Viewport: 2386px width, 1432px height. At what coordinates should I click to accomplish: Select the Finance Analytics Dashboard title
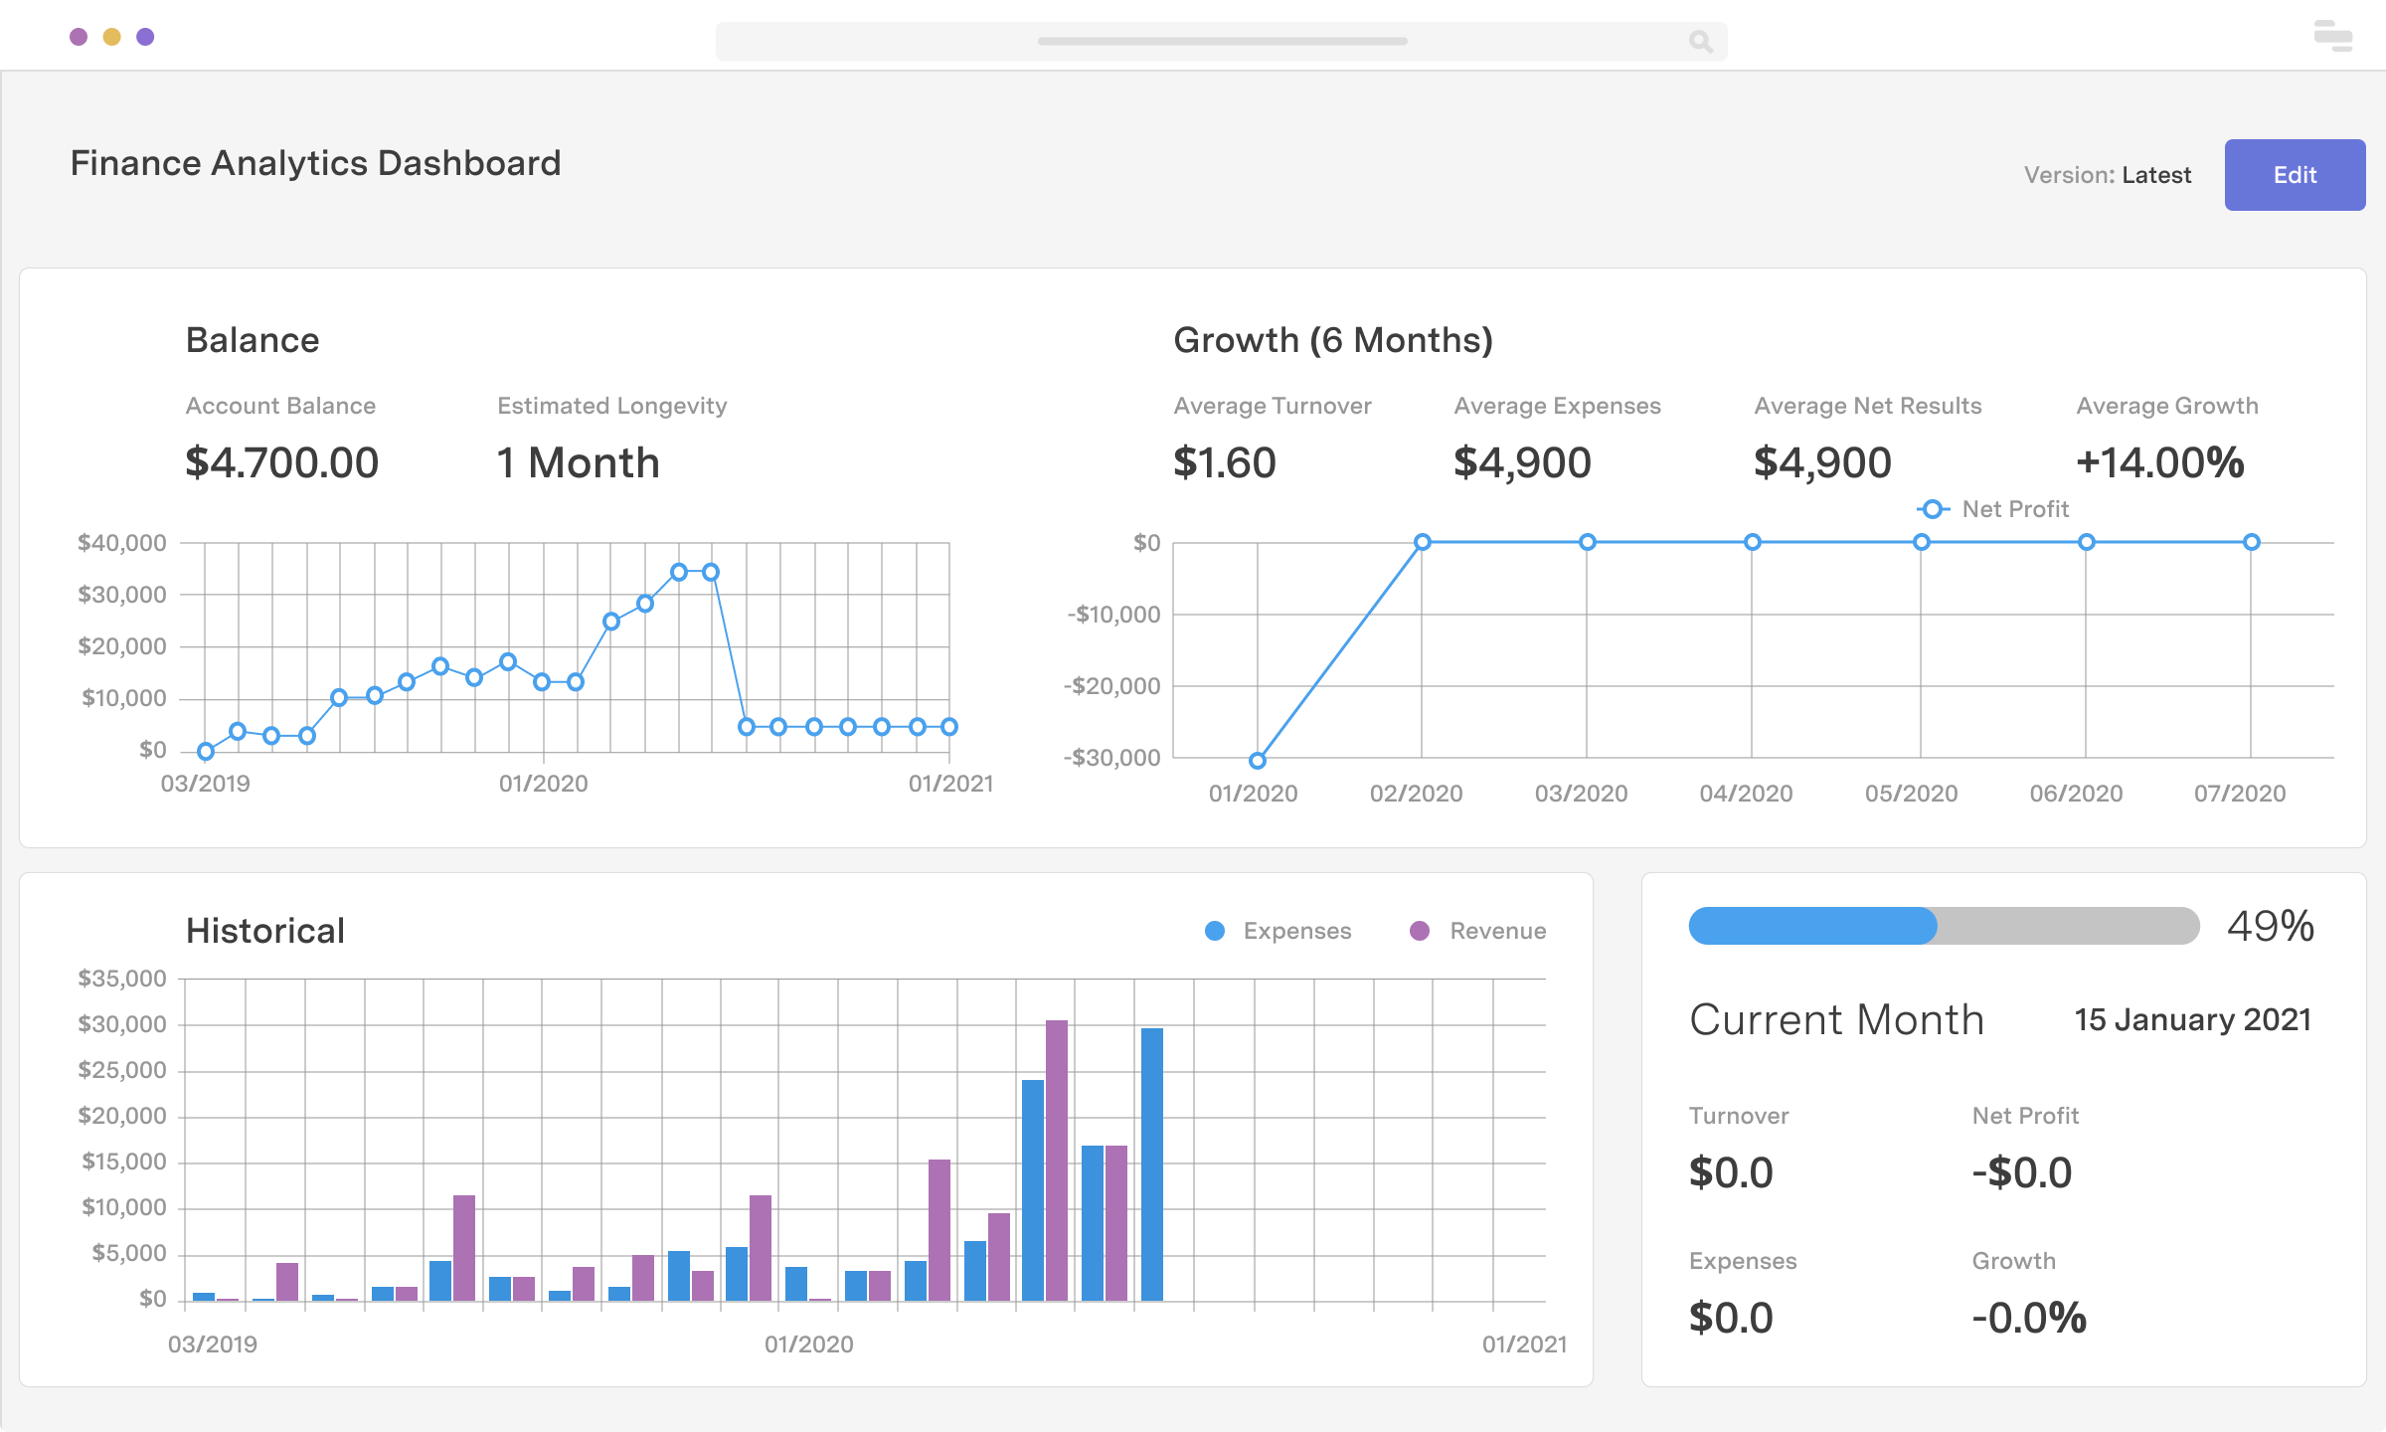313,164
